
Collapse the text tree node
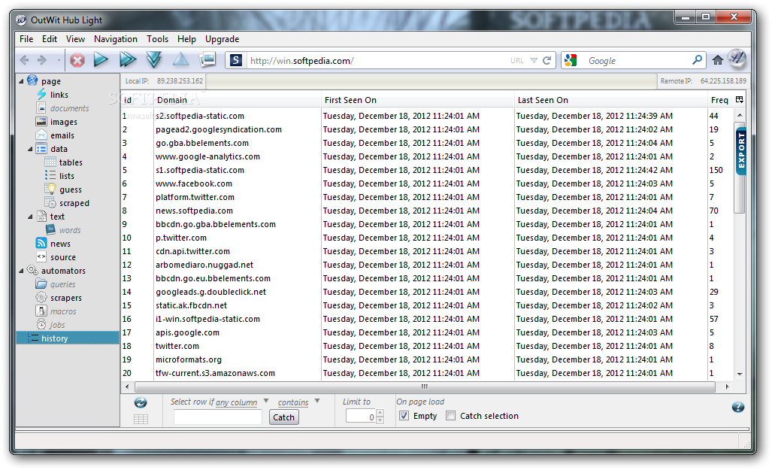tap(30, 217)
